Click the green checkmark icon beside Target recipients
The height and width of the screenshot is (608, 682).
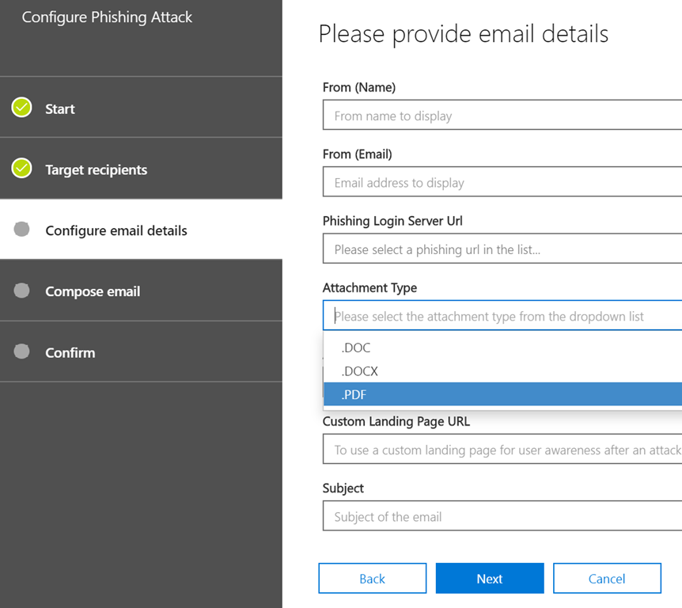(x=22, y=169)
